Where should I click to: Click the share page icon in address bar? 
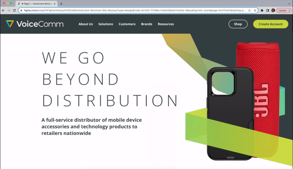(x=249, y=11)
